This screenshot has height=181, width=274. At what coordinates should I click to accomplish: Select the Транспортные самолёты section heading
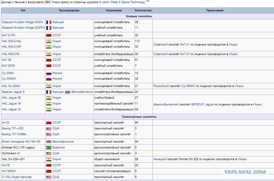point(139,117)
